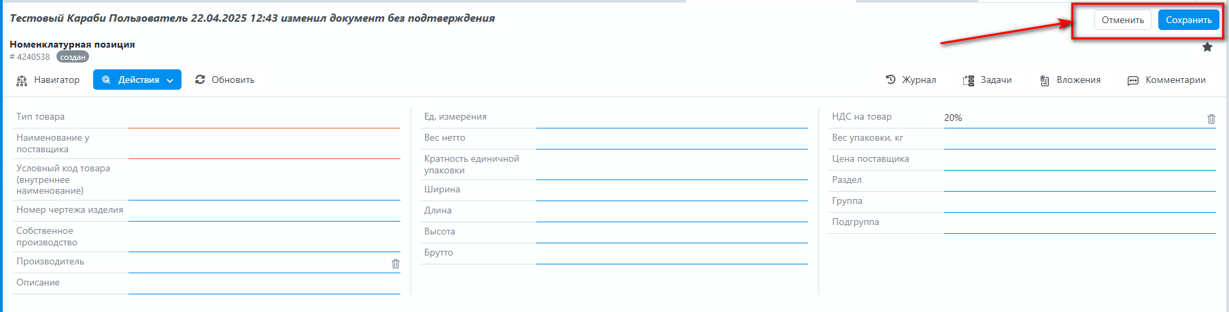The width and height of the screenshot is (1229, 312).
Task: Click trash icon in Производитель field
Action: coord(396,264)
